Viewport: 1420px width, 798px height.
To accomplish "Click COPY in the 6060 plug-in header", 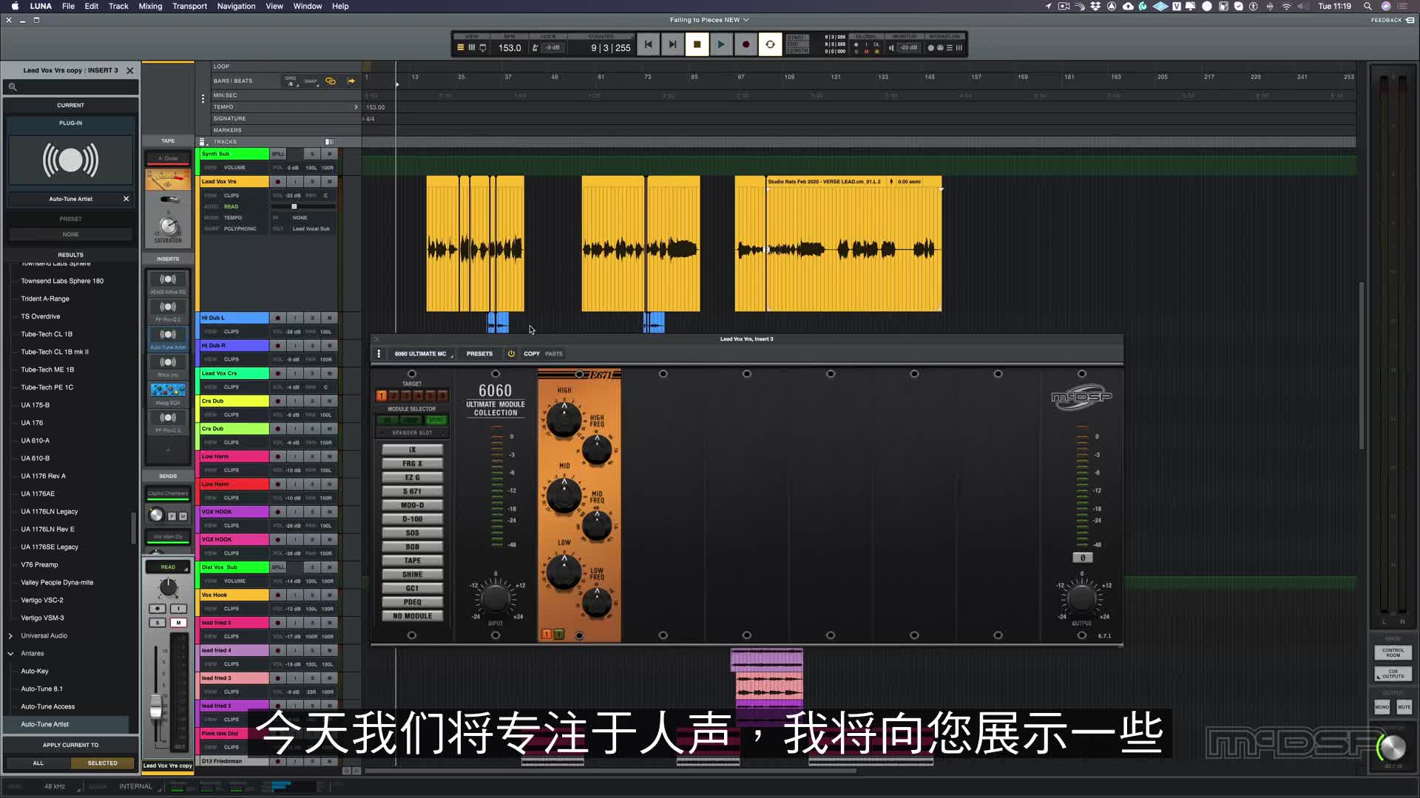I will (x=532, y=354).
